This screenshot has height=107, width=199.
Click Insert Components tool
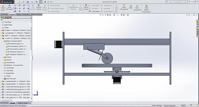(124, 7)
